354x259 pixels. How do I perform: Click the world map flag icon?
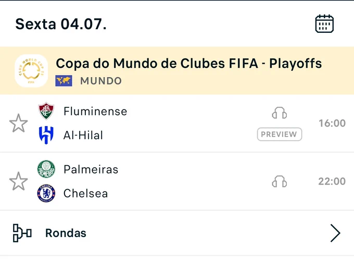64,81
